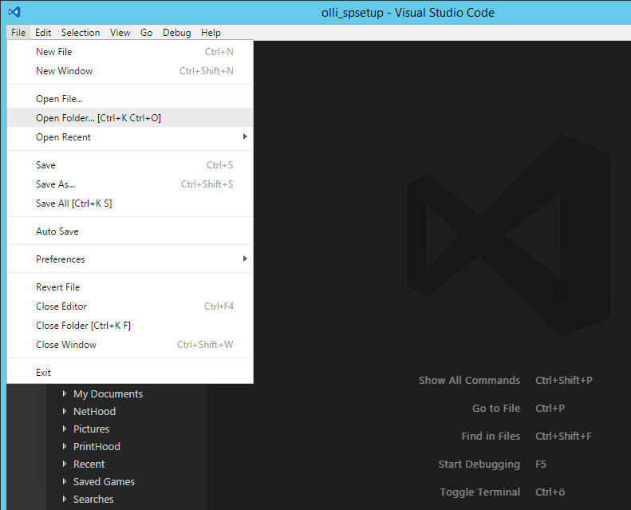Viewport: 631px width, 510px height.
Task: Open the Debug menu
Action: click(x=176, y=33)
